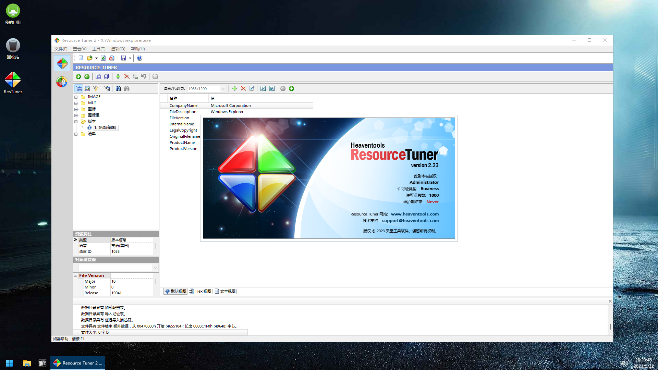Click the Save resource icon

[98, 76]
